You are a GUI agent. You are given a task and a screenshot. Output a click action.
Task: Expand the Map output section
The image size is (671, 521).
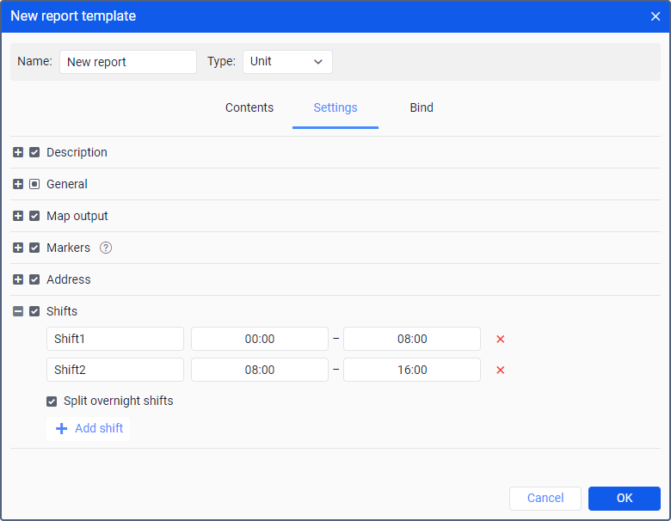coord(18,216)
